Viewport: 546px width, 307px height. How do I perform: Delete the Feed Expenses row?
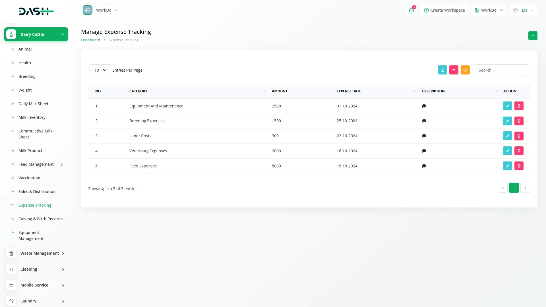[519, 166]
